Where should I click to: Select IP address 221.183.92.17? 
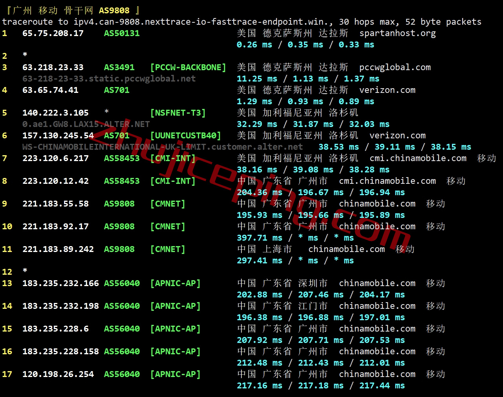[x=55, y=227]
